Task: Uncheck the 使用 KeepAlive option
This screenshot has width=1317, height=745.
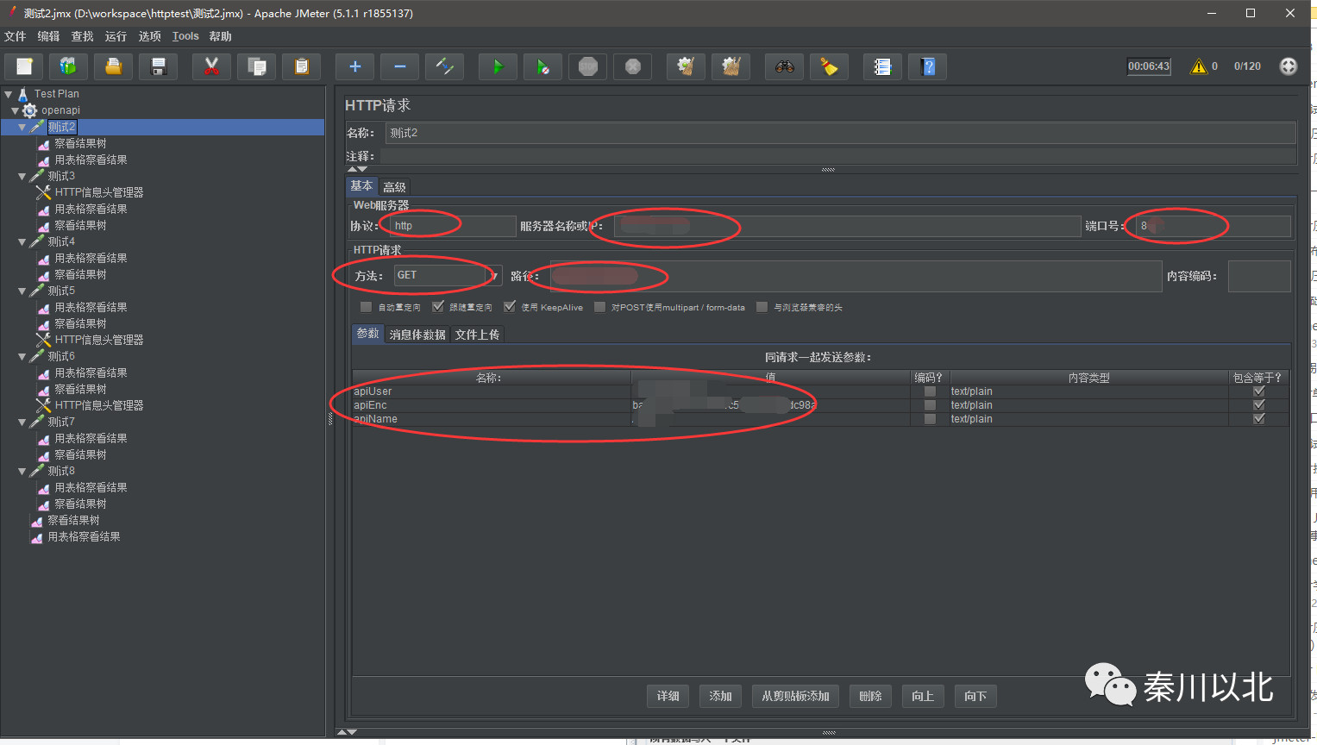Action: click(509, 307)
